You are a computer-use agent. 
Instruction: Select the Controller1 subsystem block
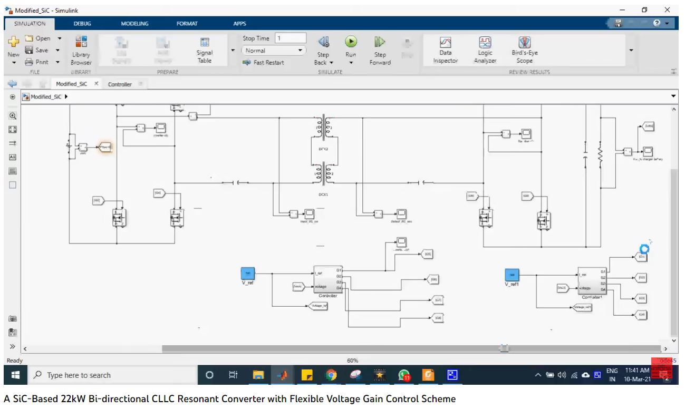tap(592, 280)
